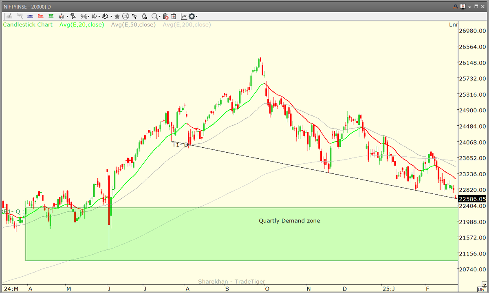Expand the zoom magnifier dropdown arrow

[x=160, y=17]
